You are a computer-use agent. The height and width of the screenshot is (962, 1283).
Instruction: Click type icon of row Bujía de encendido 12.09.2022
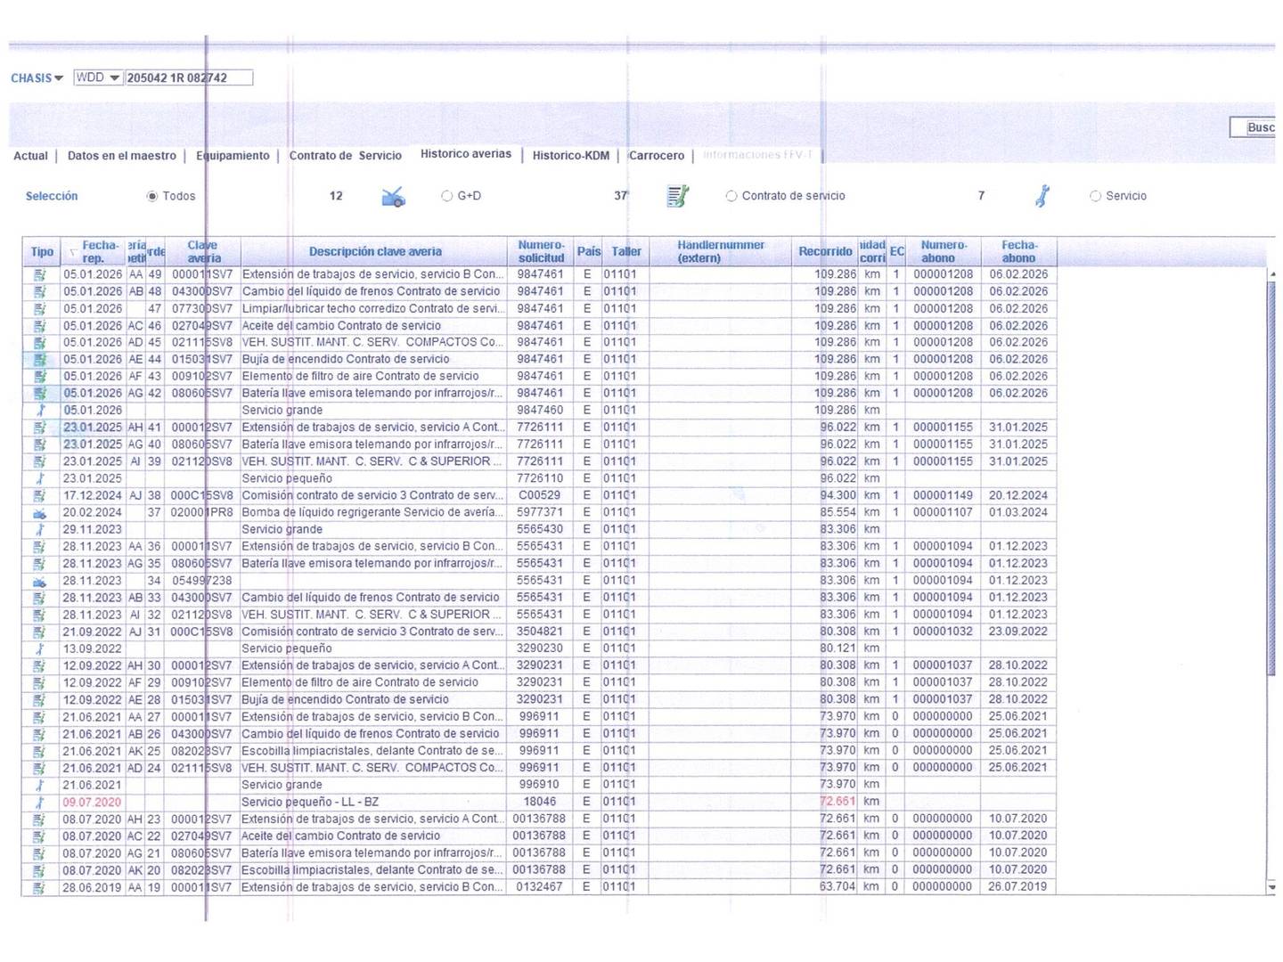(39, 700)
